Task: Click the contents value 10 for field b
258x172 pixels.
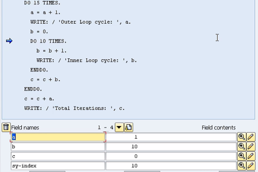Action: click(x=171, y=147)
